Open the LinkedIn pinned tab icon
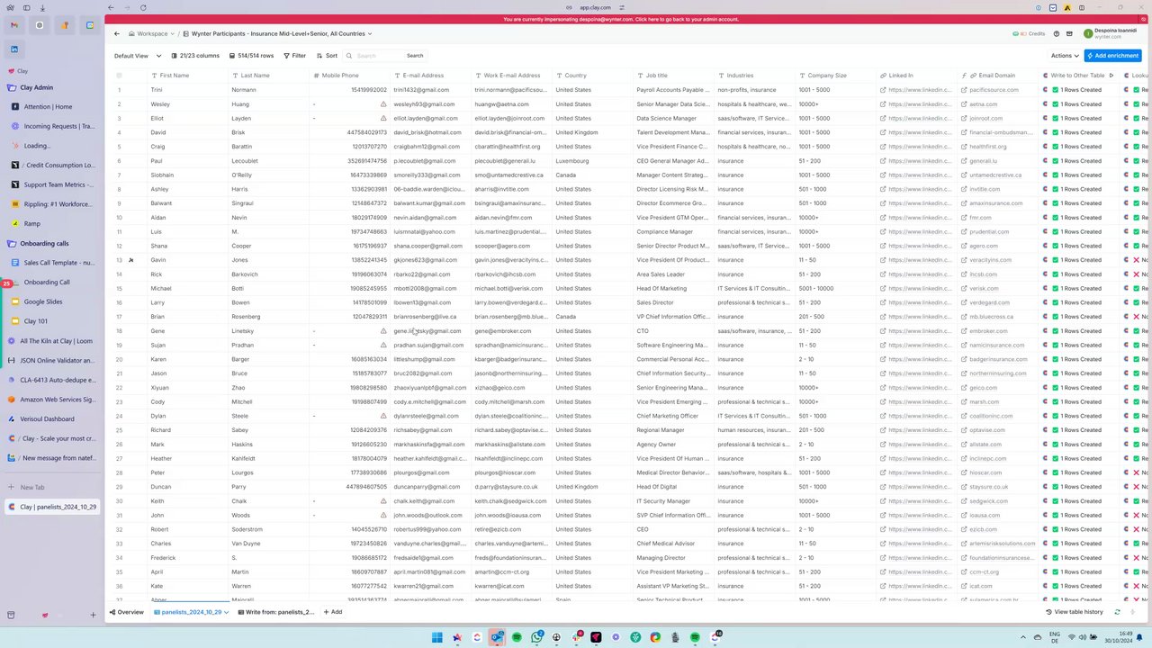The width and height of the screenshot is (1152, 648). click(x=14, y=49)
